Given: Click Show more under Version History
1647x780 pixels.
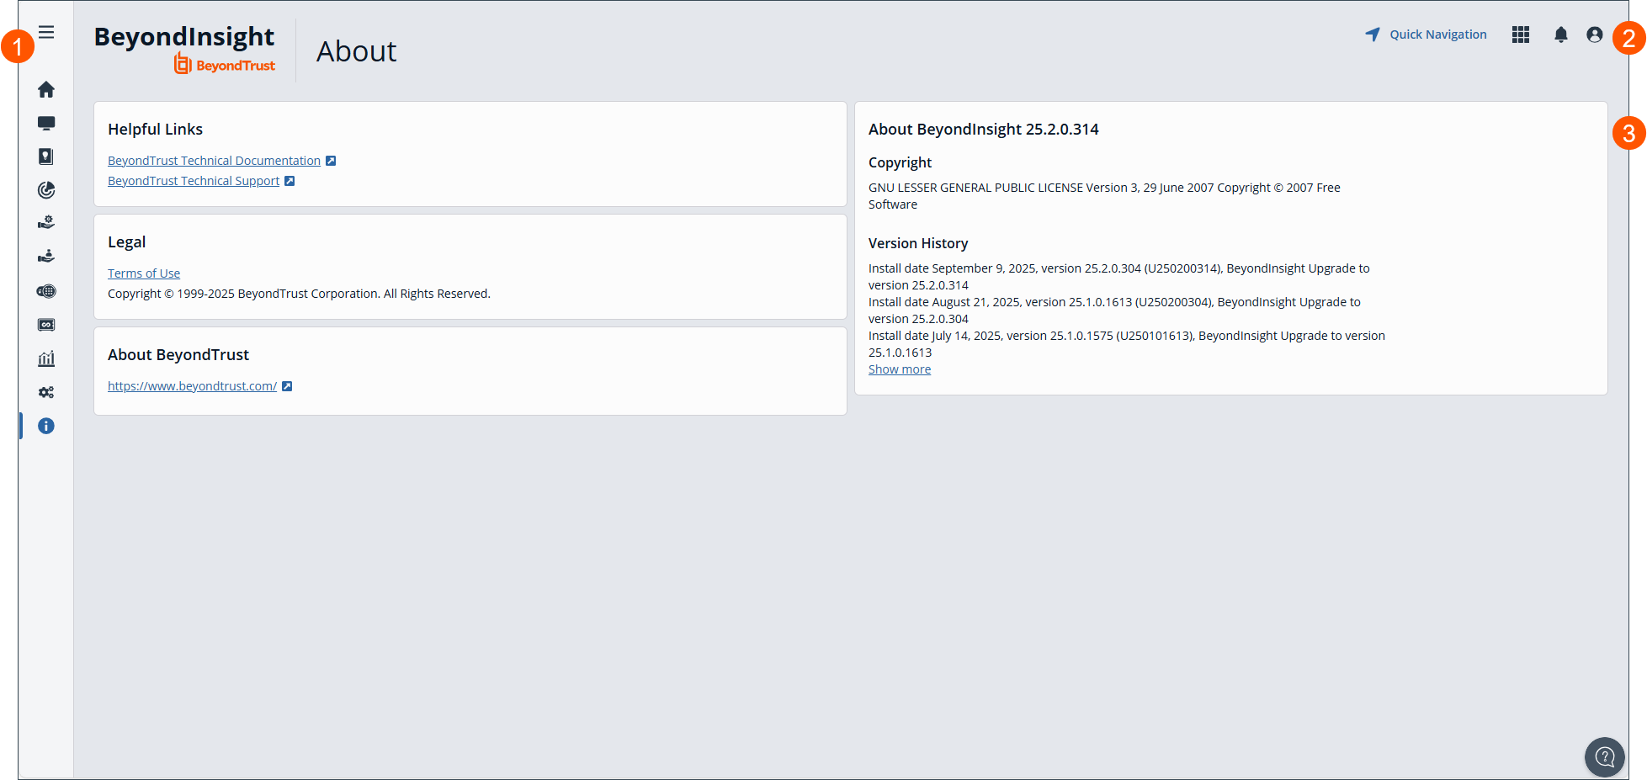Looking at the screenshot, I should click(900, 369).
